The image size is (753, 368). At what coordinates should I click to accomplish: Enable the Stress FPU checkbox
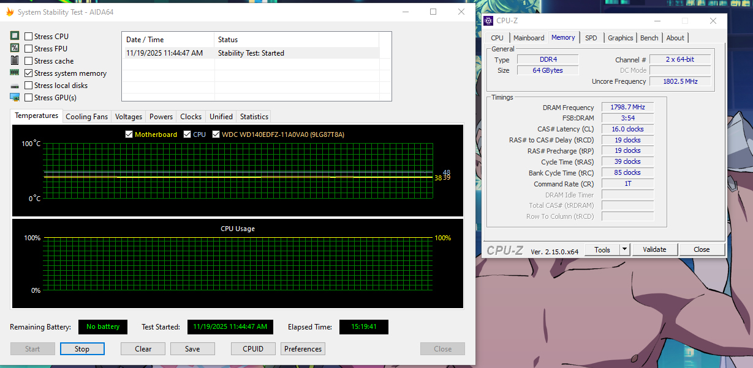(28, 49)
